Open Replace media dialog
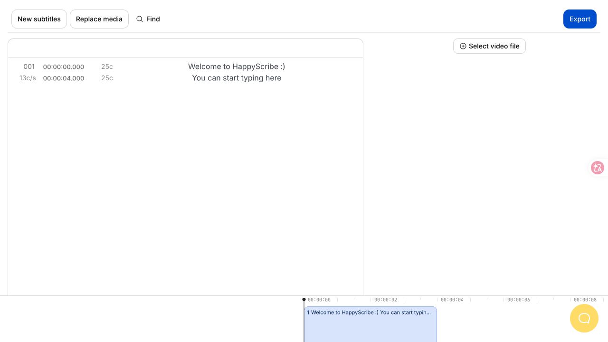 (99, 19)
